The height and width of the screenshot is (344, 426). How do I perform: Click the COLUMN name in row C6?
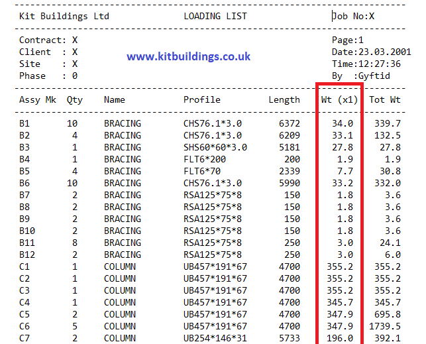coord(120,326)
